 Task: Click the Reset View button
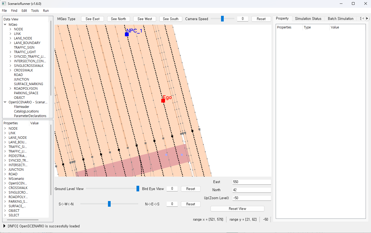tap(237, 209)
